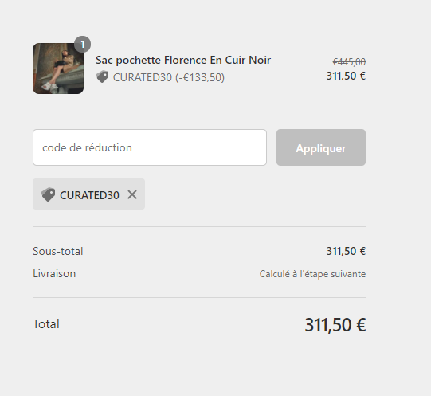Click the Livraison label

(x=54, y=273)
